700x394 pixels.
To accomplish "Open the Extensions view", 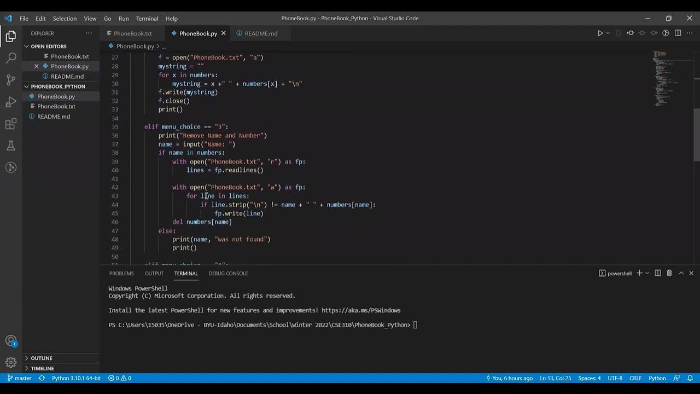I will point(11,124).
